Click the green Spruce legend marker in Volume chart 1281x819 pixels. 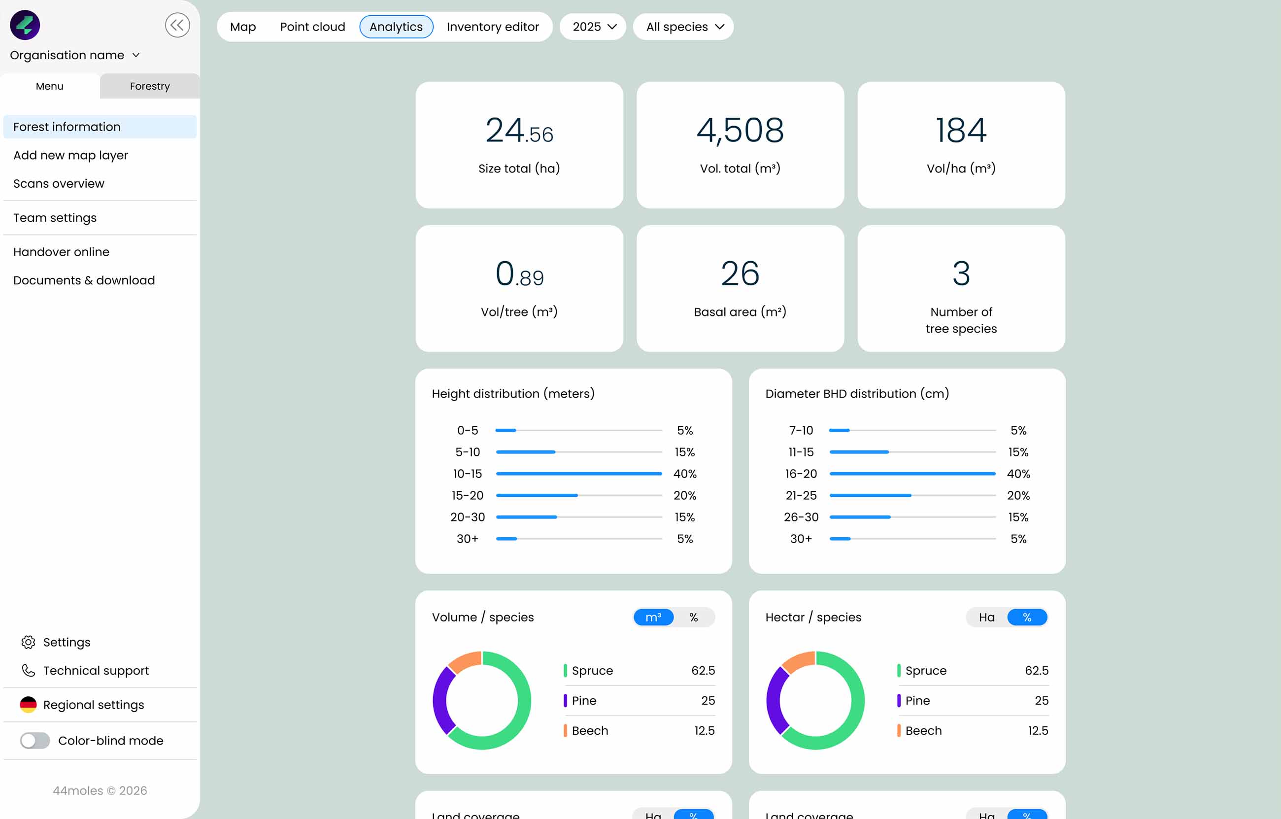pyautogui.click(x=565, y=671)
